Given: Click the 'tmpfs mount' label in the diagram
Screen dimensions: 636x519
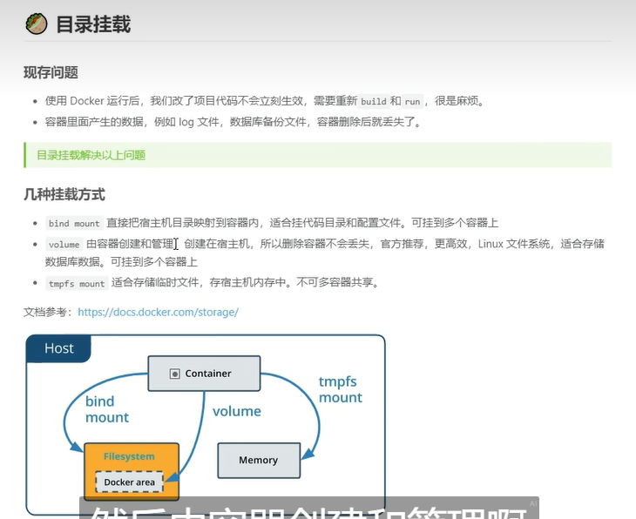Looking at the screenshot, I should point(340,389).
